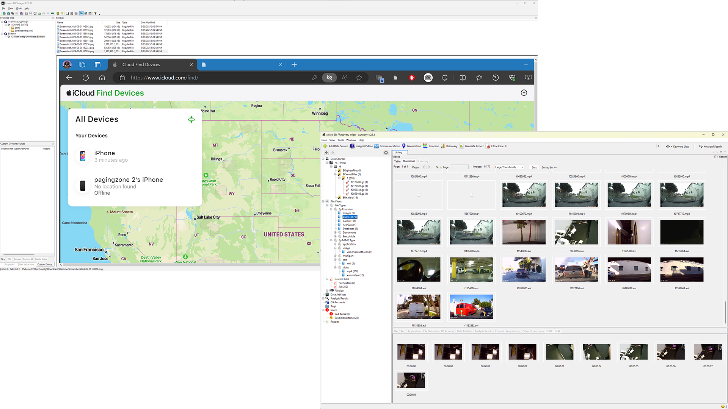The height and width of the screenshot is (409, 728).
Task: Reload the iCloud page in the browser
Action: (86, 78)
